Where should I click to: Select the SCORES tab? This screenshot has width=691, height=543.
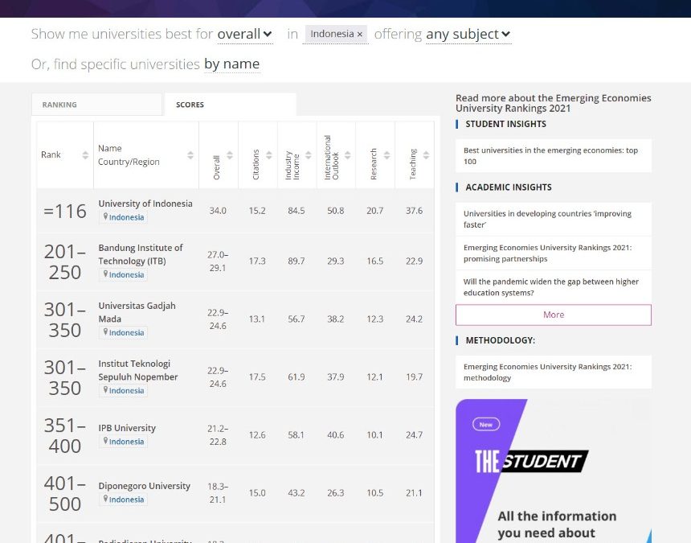[x=230, y=105]
